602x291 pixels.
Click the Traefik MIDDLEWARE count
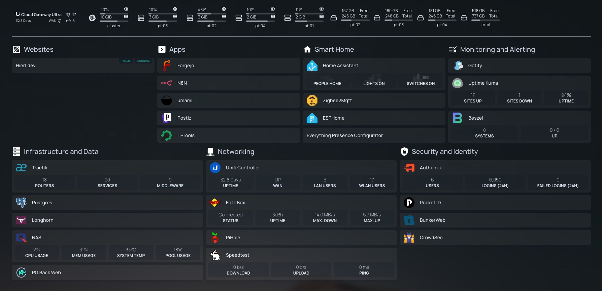(x=170, y=183)
